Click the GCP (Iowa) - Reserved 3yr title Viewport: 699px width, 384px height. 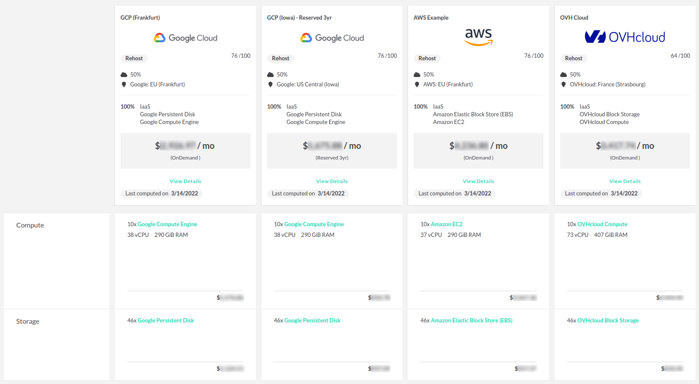click(300, 18)
